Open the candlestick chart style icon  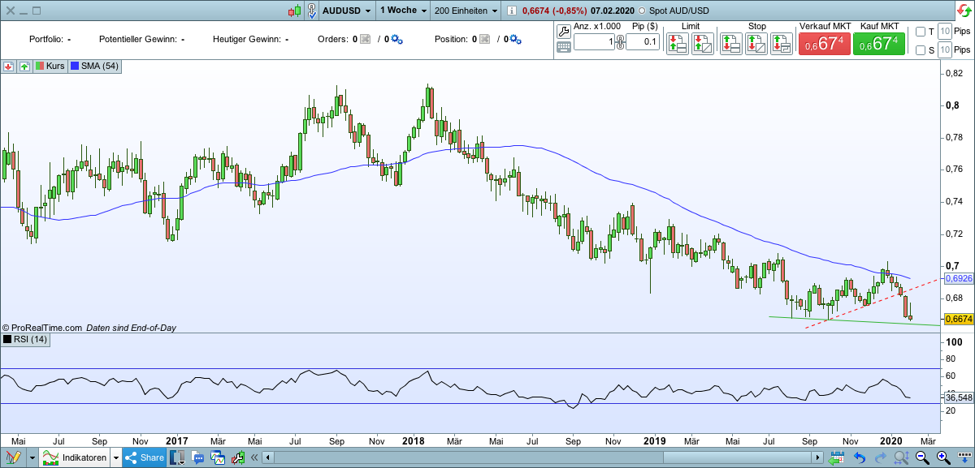297,11
